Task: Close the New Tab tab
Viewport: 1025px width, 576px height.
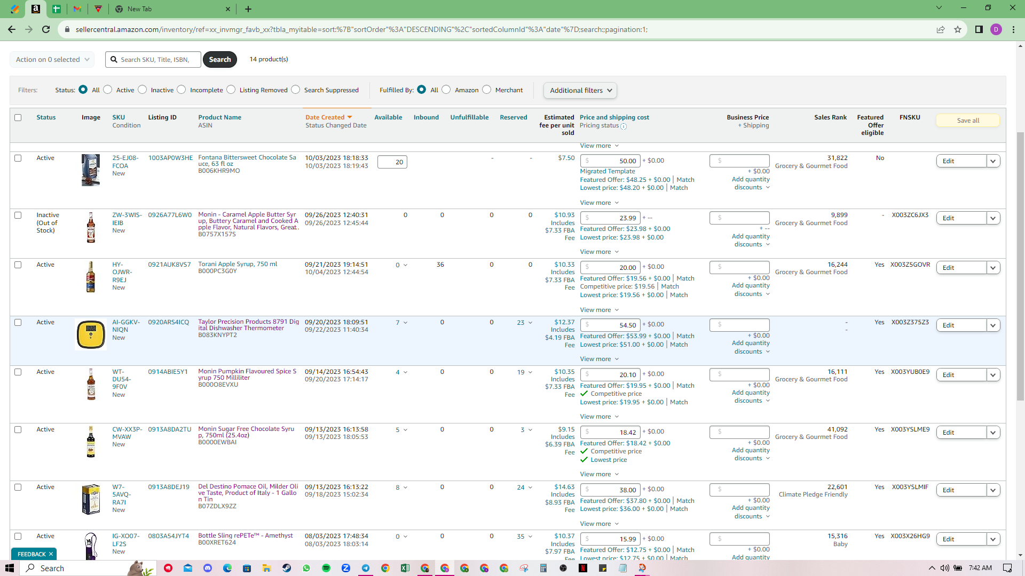Action: [x=228, y=9]
